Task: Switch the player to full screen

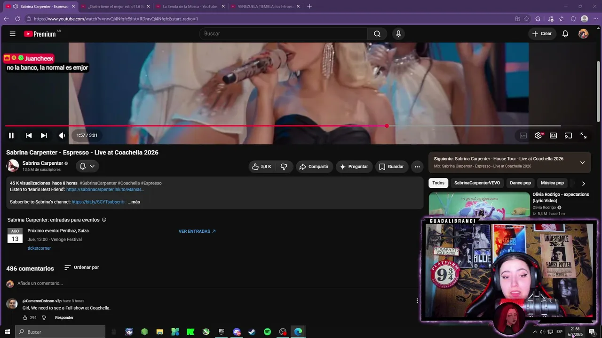Action: point(583,136)
